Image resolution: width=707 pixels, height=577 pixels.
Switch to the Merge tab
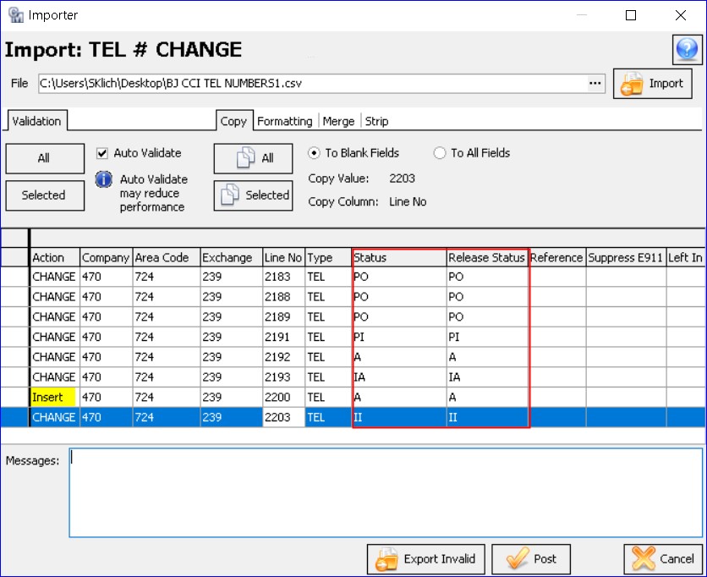tap(338, 121)
